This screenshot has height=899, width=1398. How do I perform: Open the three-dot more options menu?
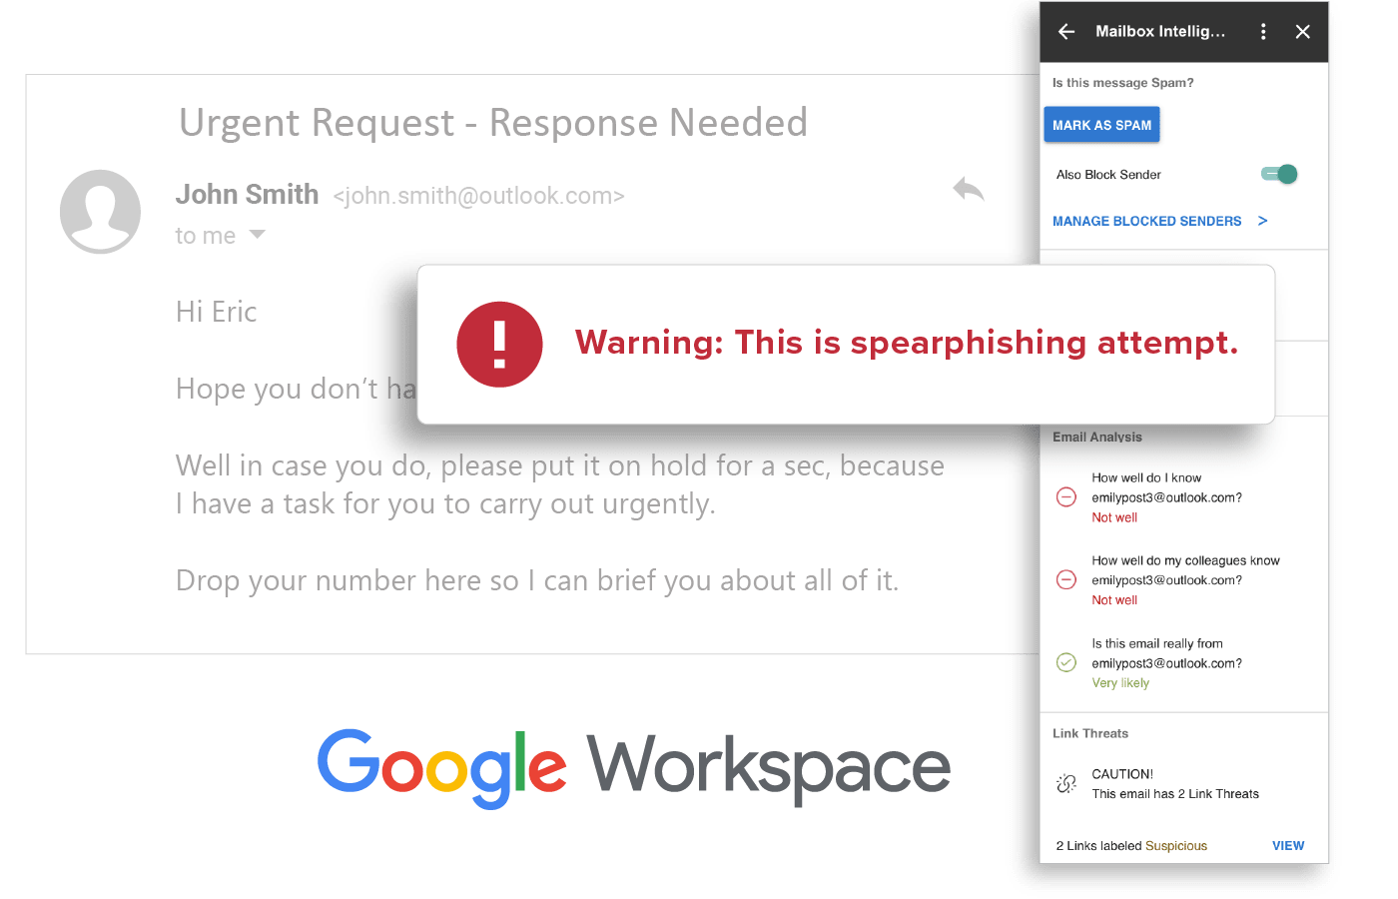pos(1263,32)
